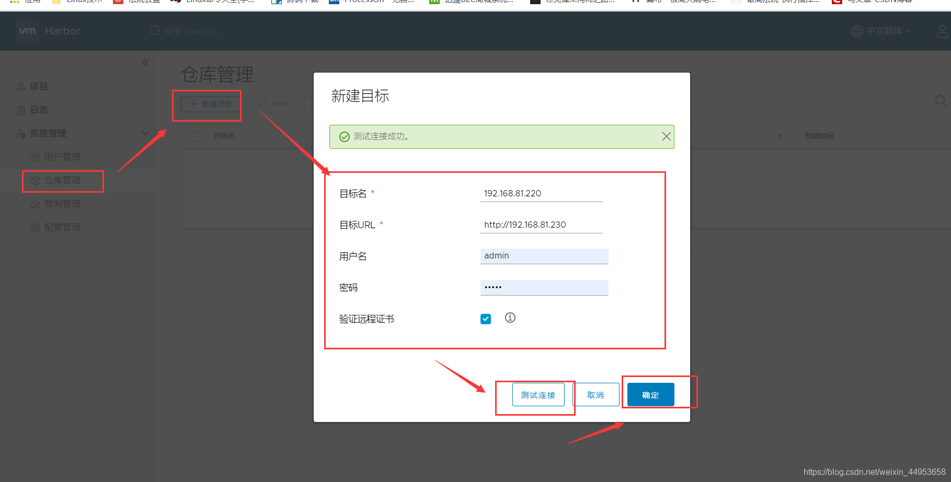Confirm with the 确定 button
This screenshot has height=482, width=951.
(x=651, y=395)
